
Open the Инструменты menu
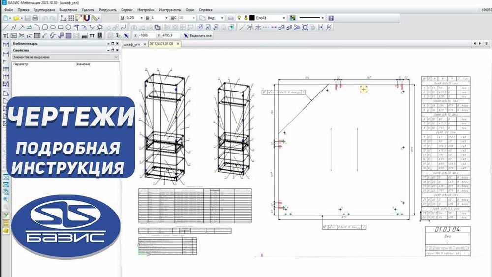(x=170, y=10)
